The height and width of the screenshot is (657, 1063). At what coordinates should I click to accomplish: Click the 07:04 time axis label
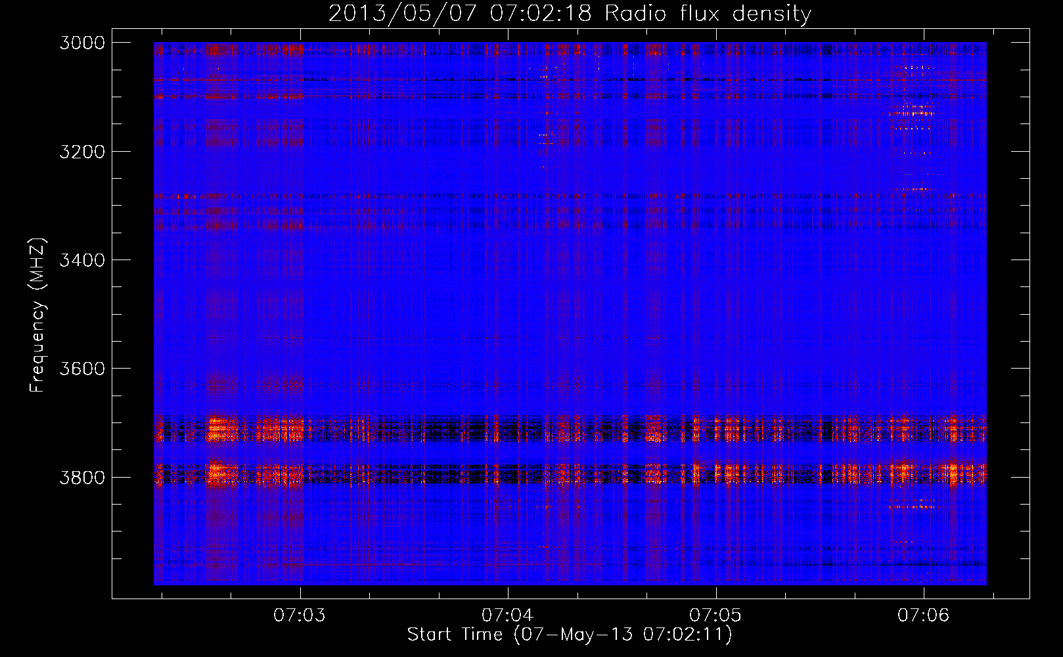(507, 615)
